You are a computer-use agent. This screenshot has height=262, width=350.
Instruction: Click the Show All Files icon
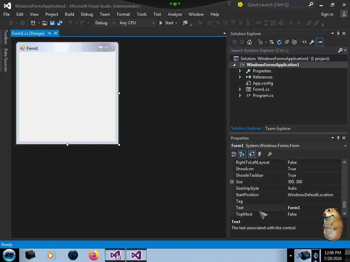click(294, 42)
